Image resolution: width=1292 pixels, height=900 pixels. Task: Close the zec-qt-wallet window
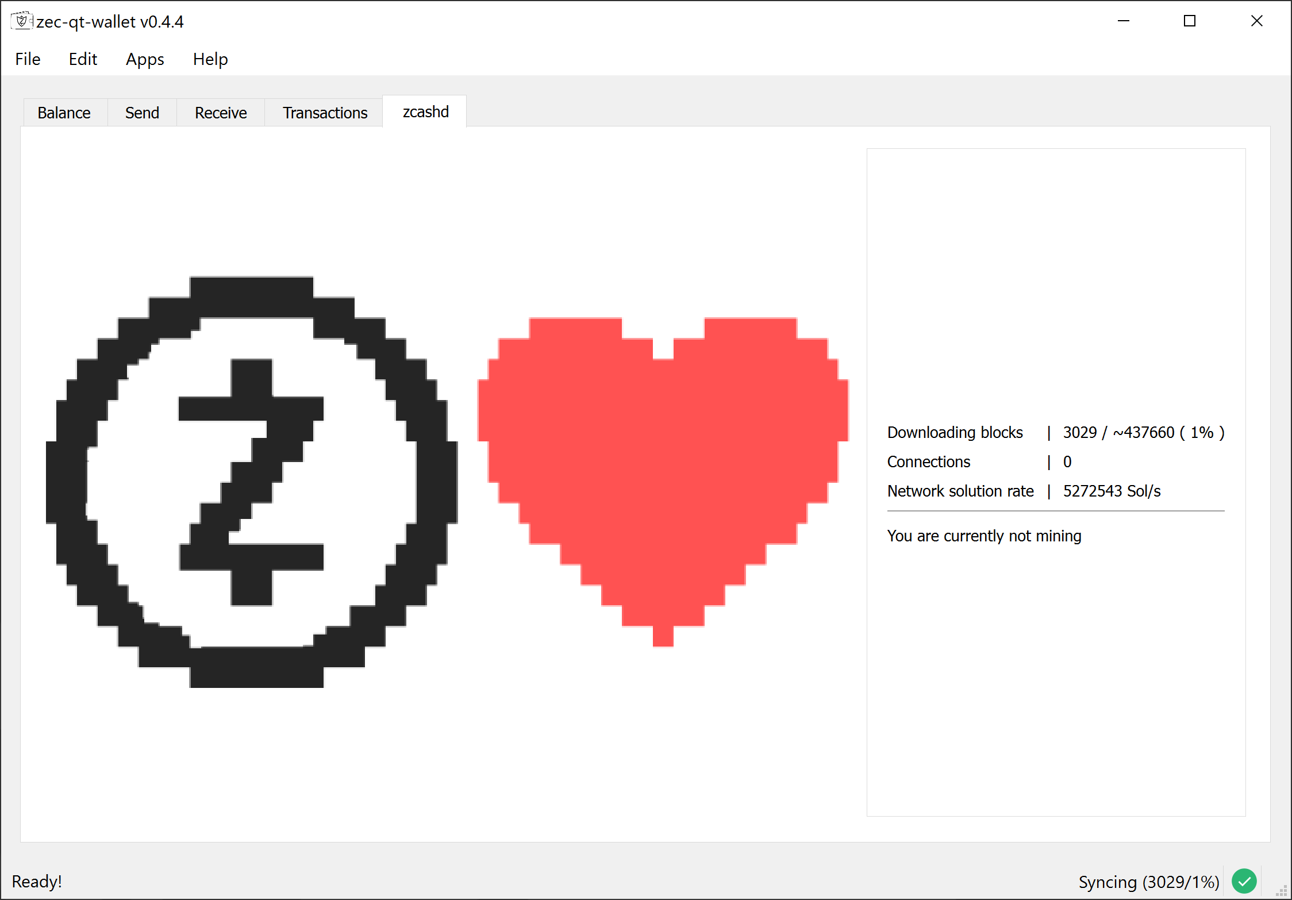[x=1257, y=21]
